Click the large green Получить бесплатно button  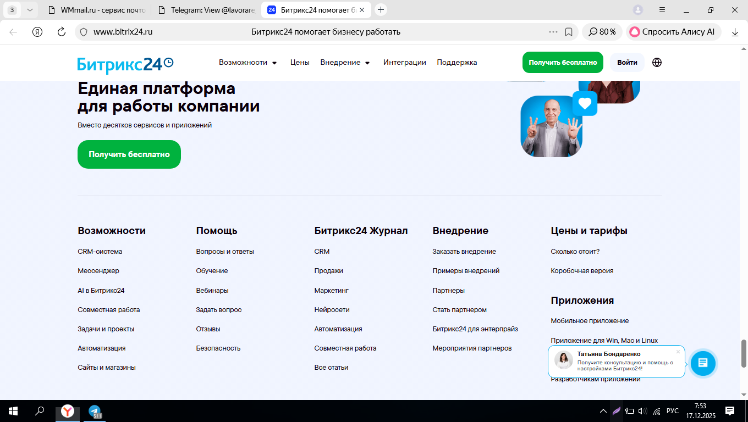pos(129,154)
